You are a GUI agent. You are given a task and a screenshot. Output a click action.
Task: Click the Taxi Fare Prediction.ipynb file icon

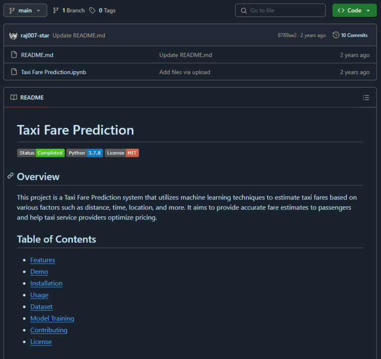14,72
